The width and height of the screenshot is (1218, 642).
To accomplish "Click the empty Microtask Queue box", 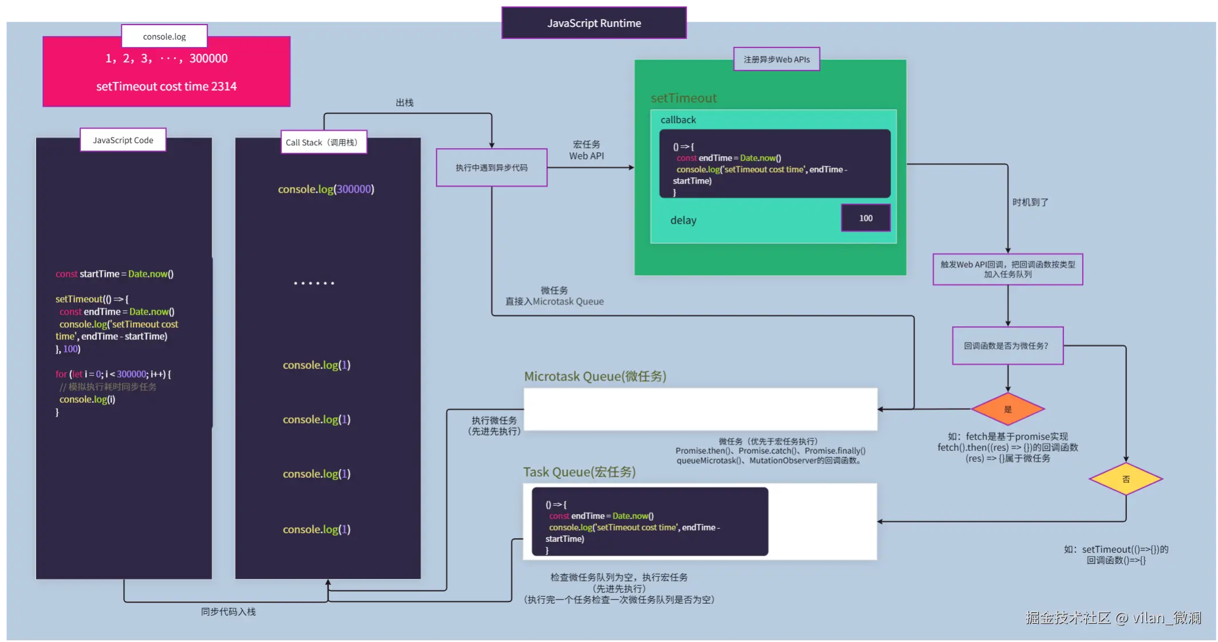I will 700,409.
